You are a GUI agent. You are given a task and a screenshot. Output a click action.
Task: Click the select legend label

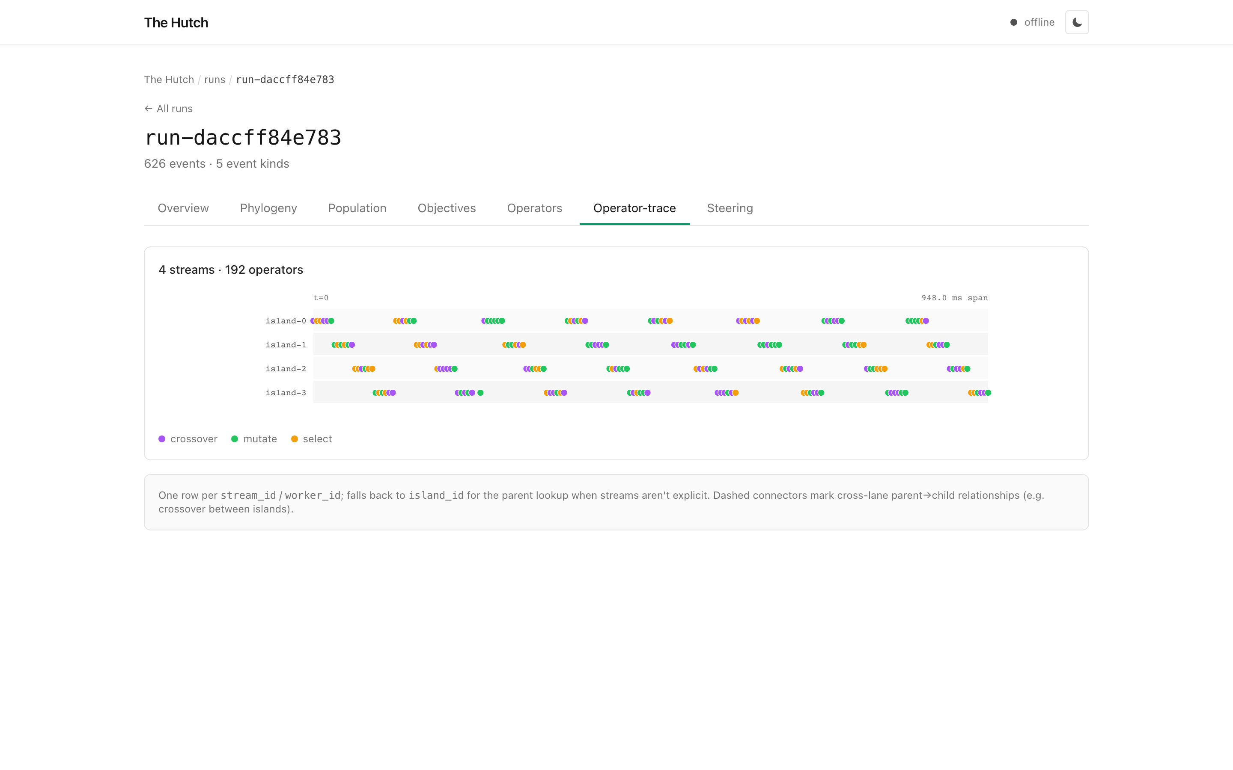tap(317, 439)
